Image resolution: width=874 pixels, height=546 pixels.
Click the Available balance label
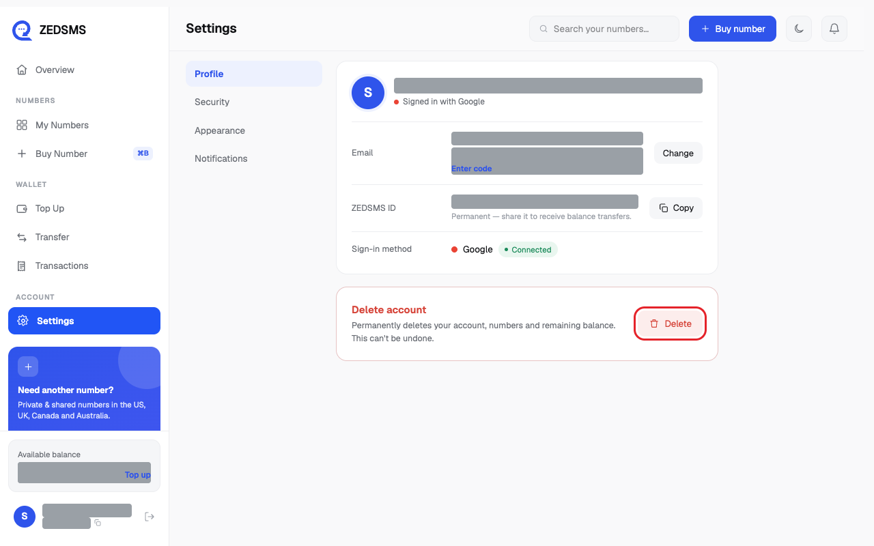[x=49, y=455]
